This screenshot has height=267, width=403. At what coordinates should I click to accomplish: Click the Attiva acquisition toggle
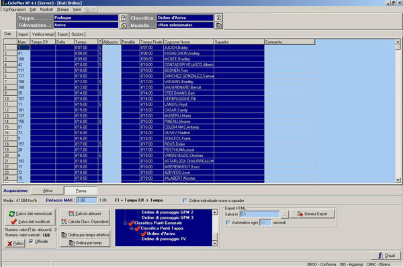coord(48,191)
